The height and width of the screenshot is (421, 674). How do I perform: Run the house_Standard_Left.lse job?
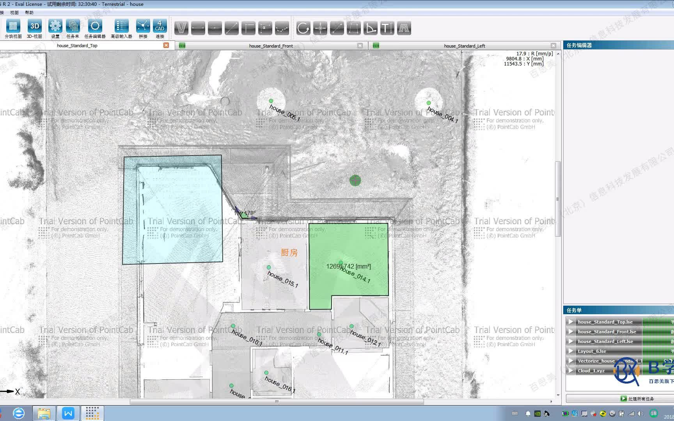point(571,341)
